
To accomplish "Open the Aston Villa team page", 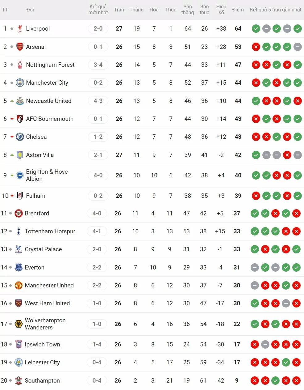I will tap(40, 155).
